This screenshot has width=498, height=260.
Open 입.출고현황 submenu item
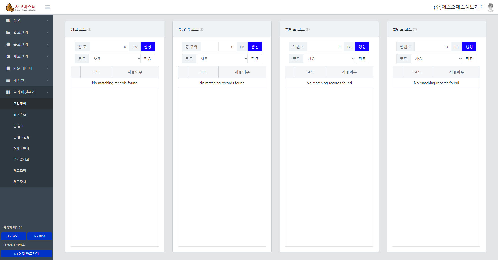coord(27,137)
